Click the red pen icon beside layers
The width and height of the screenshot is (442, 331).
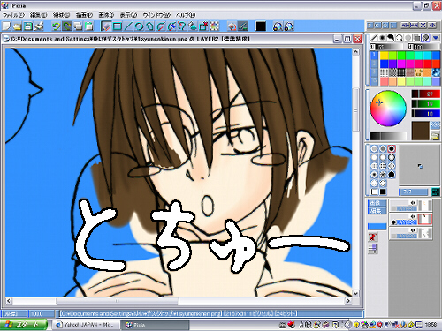[x=373, y=237]
